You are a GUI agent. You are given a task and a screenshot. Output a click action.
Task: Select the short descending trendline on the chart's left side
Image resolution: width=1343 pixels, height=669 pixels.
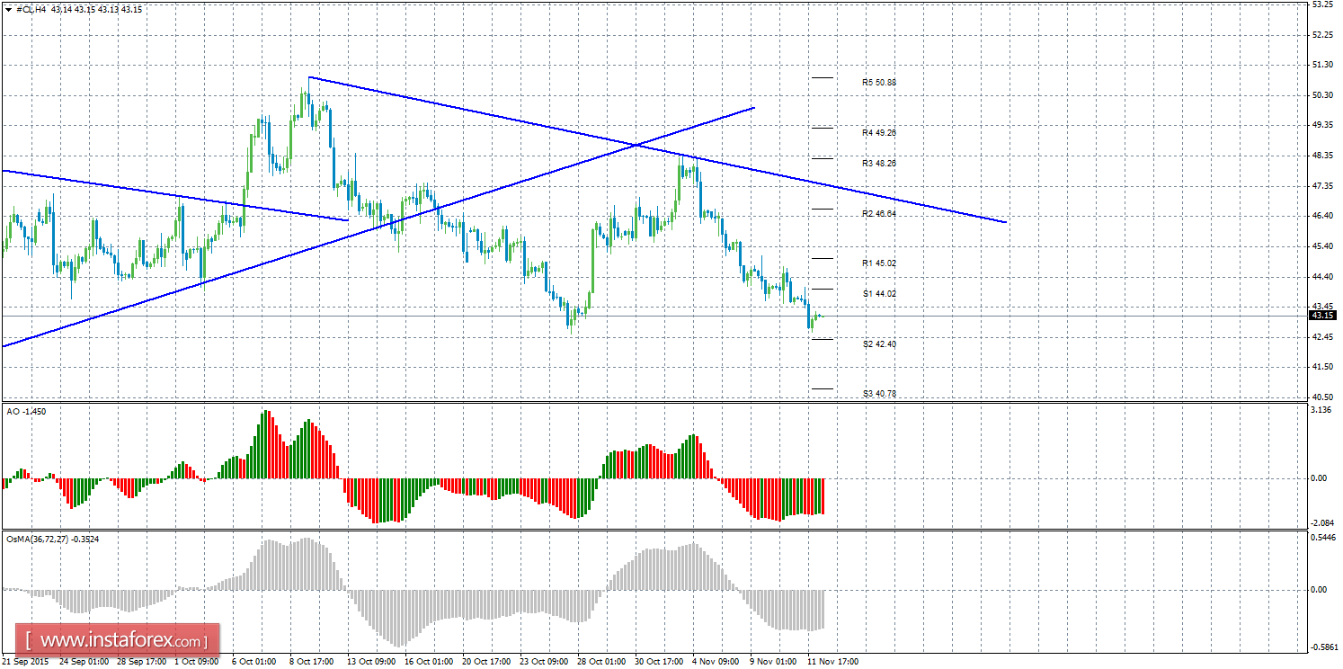[x=175, y=194]
